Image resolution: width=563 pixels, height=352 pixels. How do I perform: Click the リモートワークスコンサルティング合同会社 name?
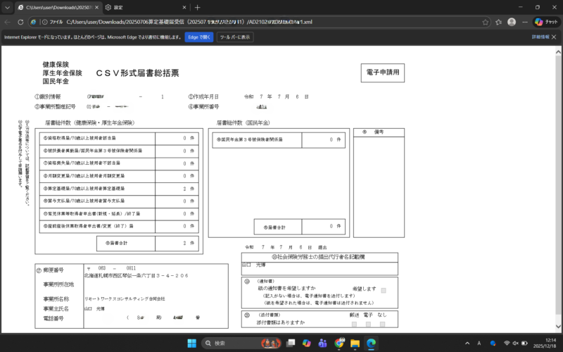(x=125, y=298)
